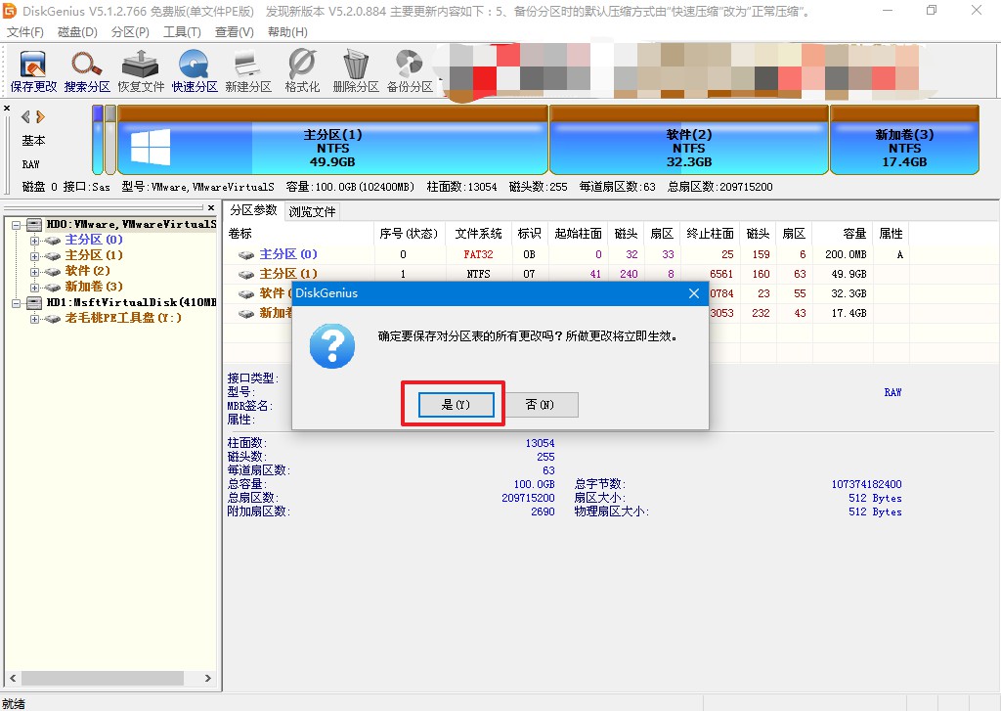Click the 文件系统 column header

[x=478, y=233]
